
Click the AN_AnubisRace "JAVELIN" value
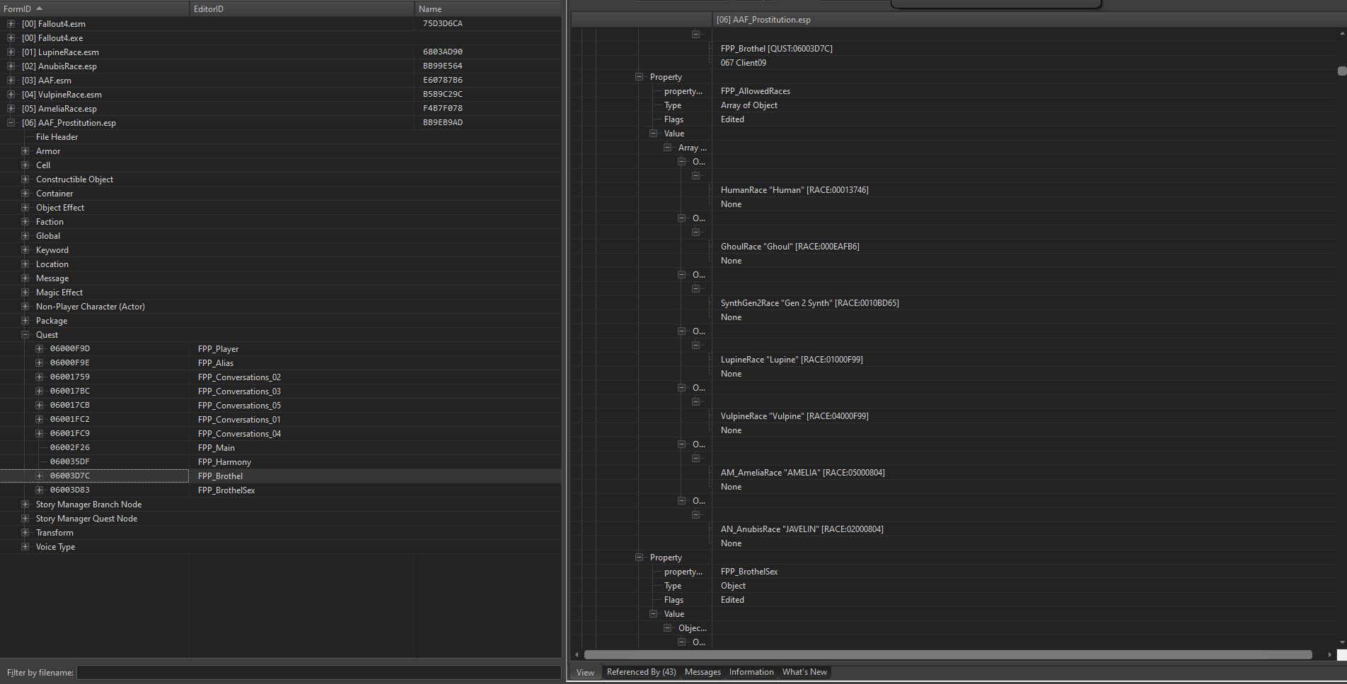pyautogui.click(x=802, y=529)
